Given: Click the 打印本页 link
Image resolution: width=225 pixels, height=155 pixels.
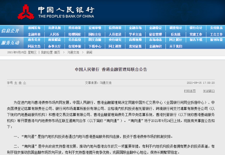Looking at the screenshot, I should tap(190, 91).
